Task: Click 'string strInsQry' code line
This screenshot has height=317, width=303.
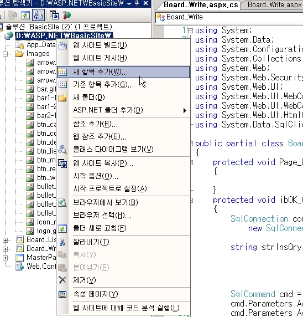Action: coord(266,247)
